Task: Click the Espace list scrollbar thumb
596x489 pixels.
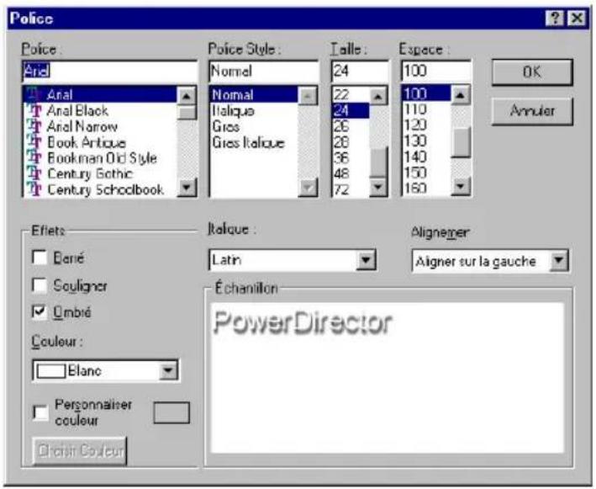Action: [461, 142]
